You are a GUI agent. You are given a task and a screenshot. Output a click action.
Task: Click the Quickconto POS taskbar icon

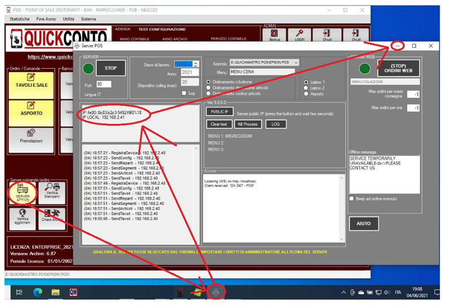click(x=180, y=292)
